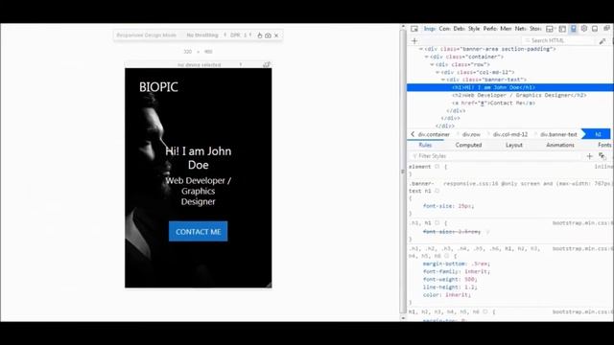Screen dimensions: 614x345
Task: Take a screenshot with the camera icon
Action: [x=268, y=35]
